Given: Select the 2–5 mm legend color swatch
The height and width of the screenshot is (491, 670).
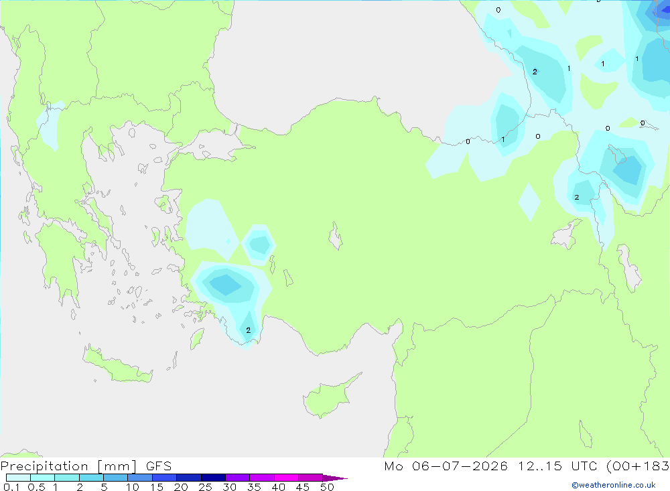Looking at the screenshot, I should pyautogui.click(x=91, y=478).
